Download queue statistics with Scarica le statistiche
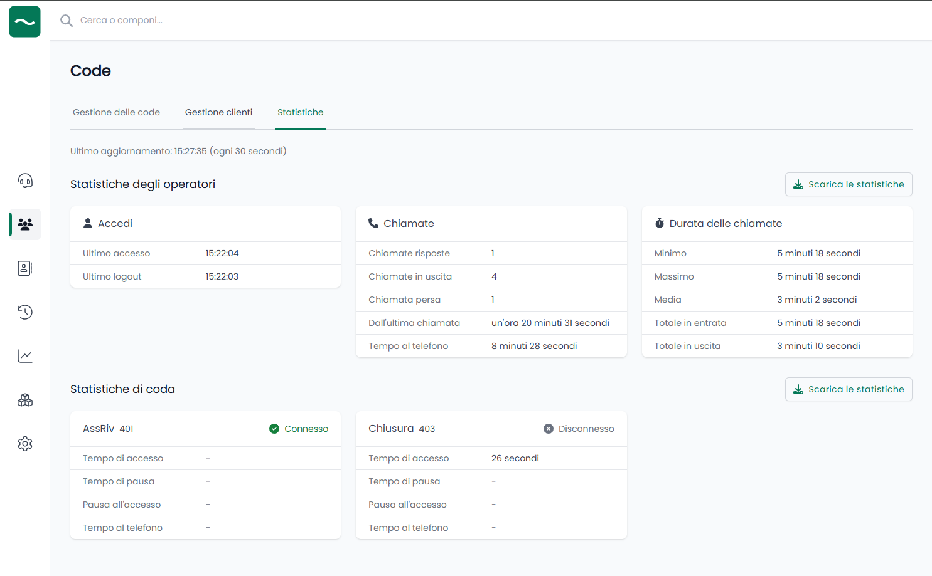This screenshot has width=932, height=576. click(x=848, y=389)
